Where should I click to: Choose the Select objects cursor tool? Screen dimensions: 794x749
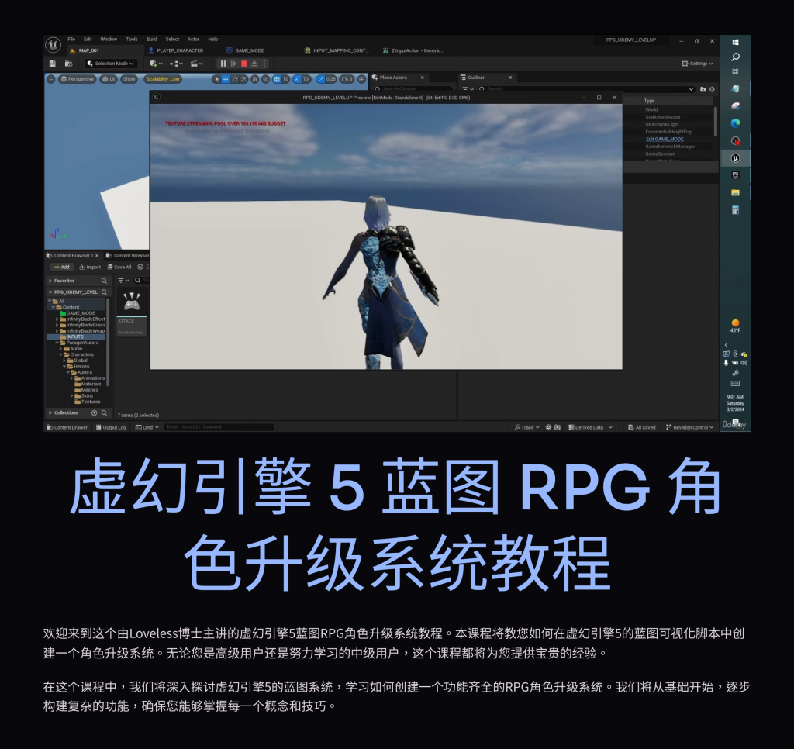coord(217,79)
